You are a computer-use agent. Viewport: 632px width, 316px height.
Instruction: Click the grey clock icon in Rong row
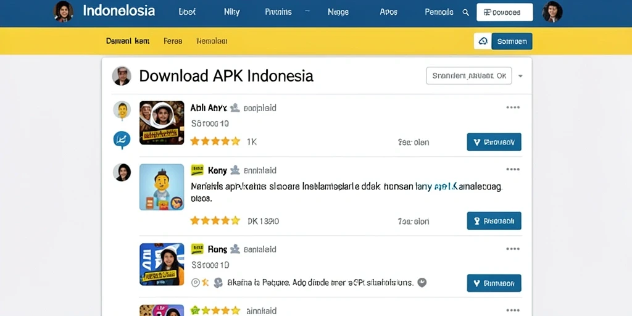pyautogui.click(x=422, y=283)
